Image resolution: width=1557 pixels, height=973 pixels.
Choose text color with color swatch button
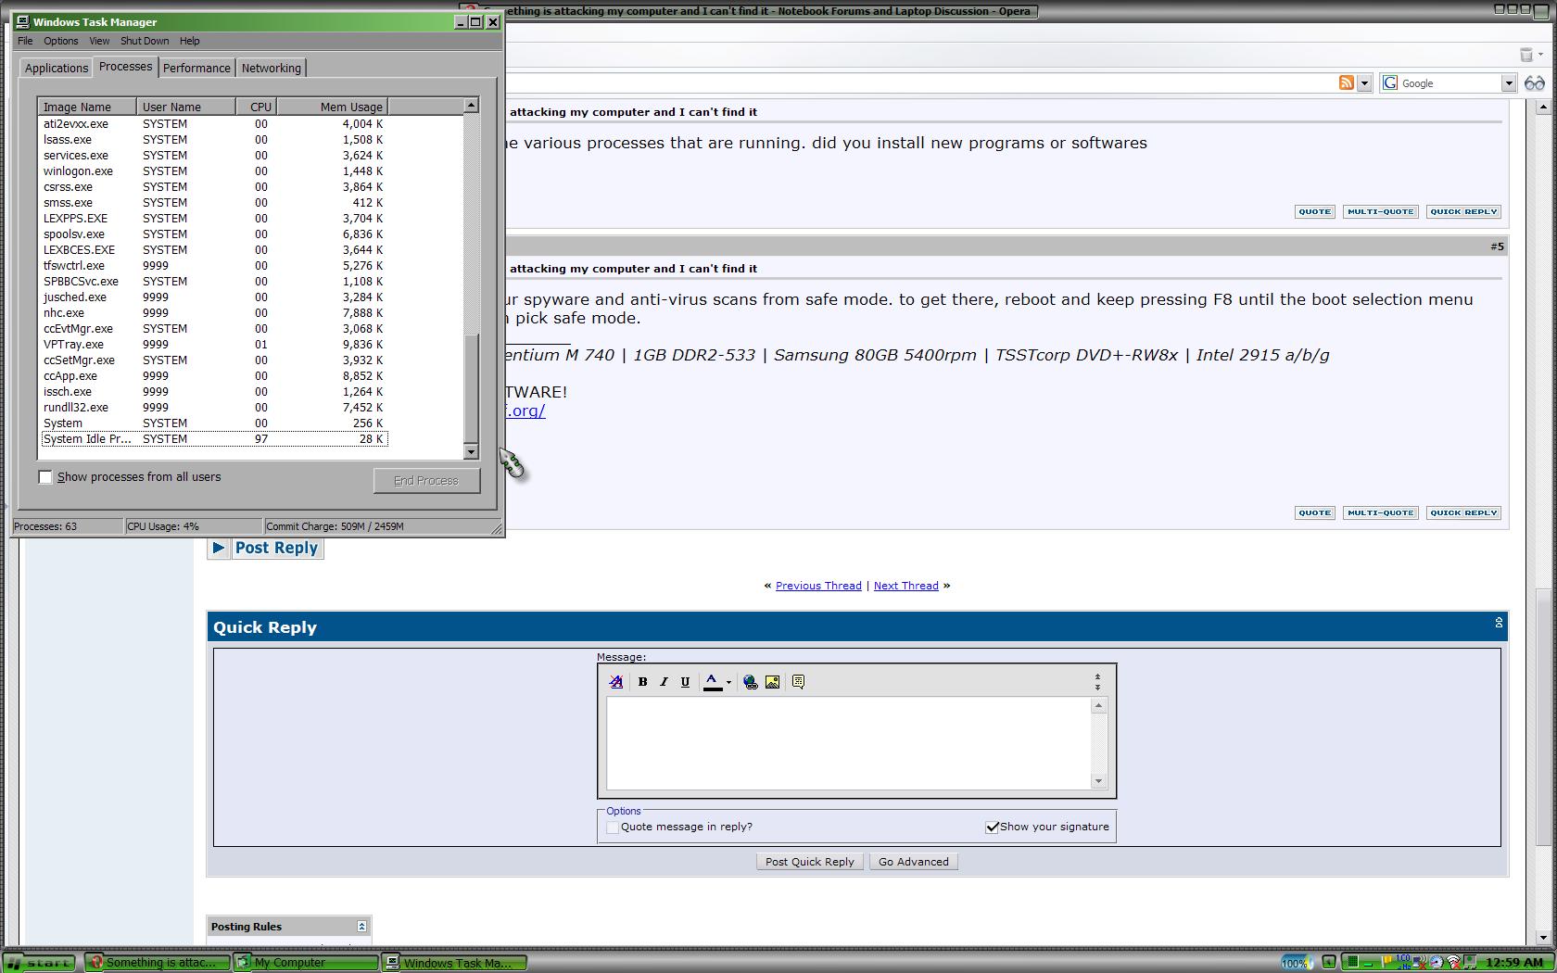coord(712,682)
